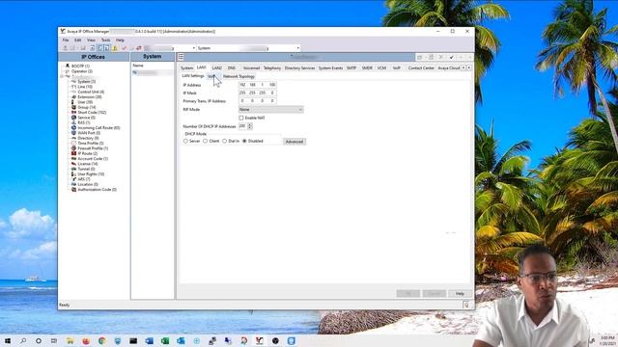Click the IP Mask first octet field

coord(242,93)
